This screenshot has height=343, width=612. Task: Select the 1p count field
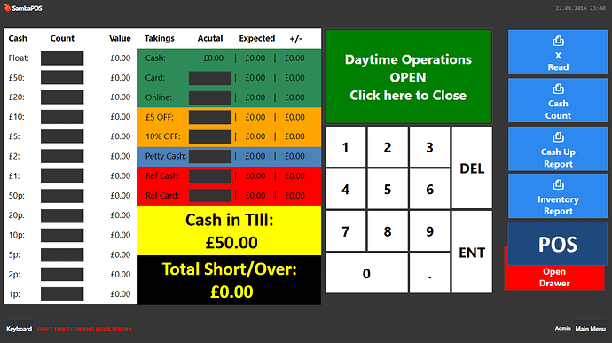tap(62, 294)
